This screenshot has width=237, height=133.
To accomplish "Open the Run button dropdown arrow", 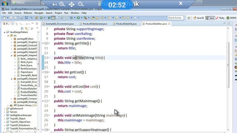I will pyautogui.click(x=81, y=18).
